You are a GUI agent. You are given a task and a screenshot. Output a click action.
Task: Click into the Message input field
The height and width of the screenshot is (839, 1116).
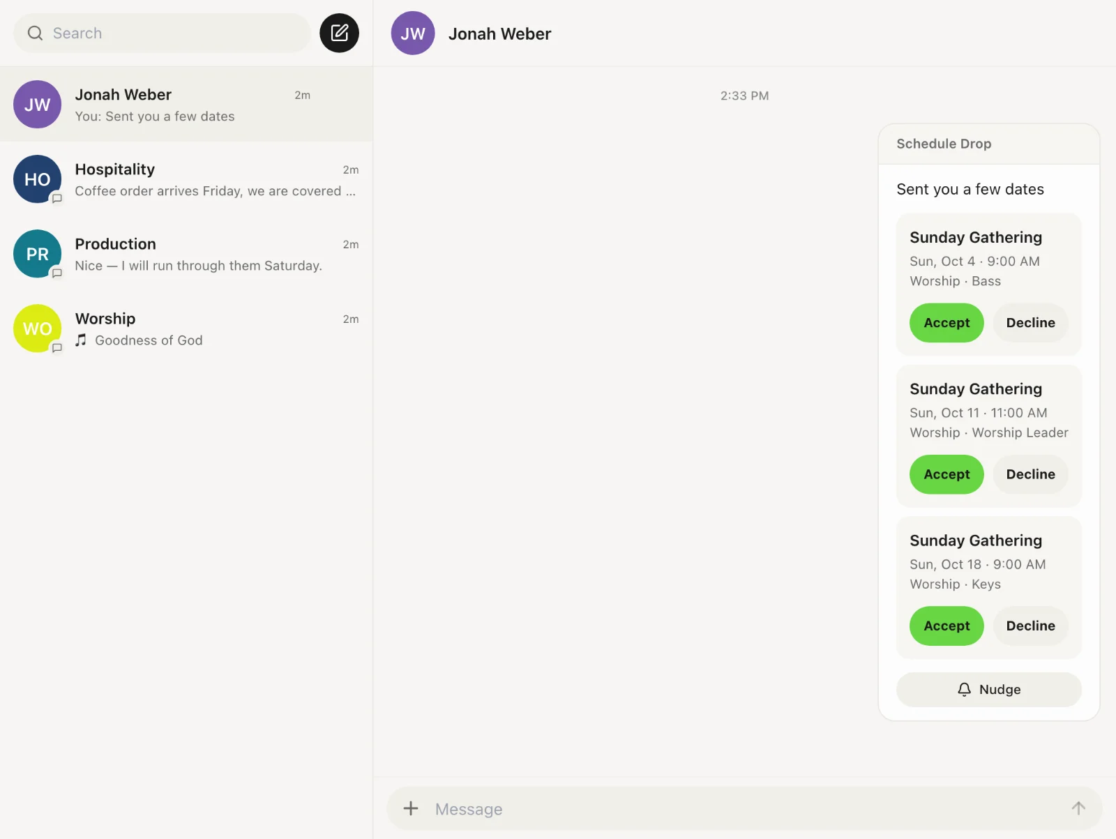(x=745, y=808)
